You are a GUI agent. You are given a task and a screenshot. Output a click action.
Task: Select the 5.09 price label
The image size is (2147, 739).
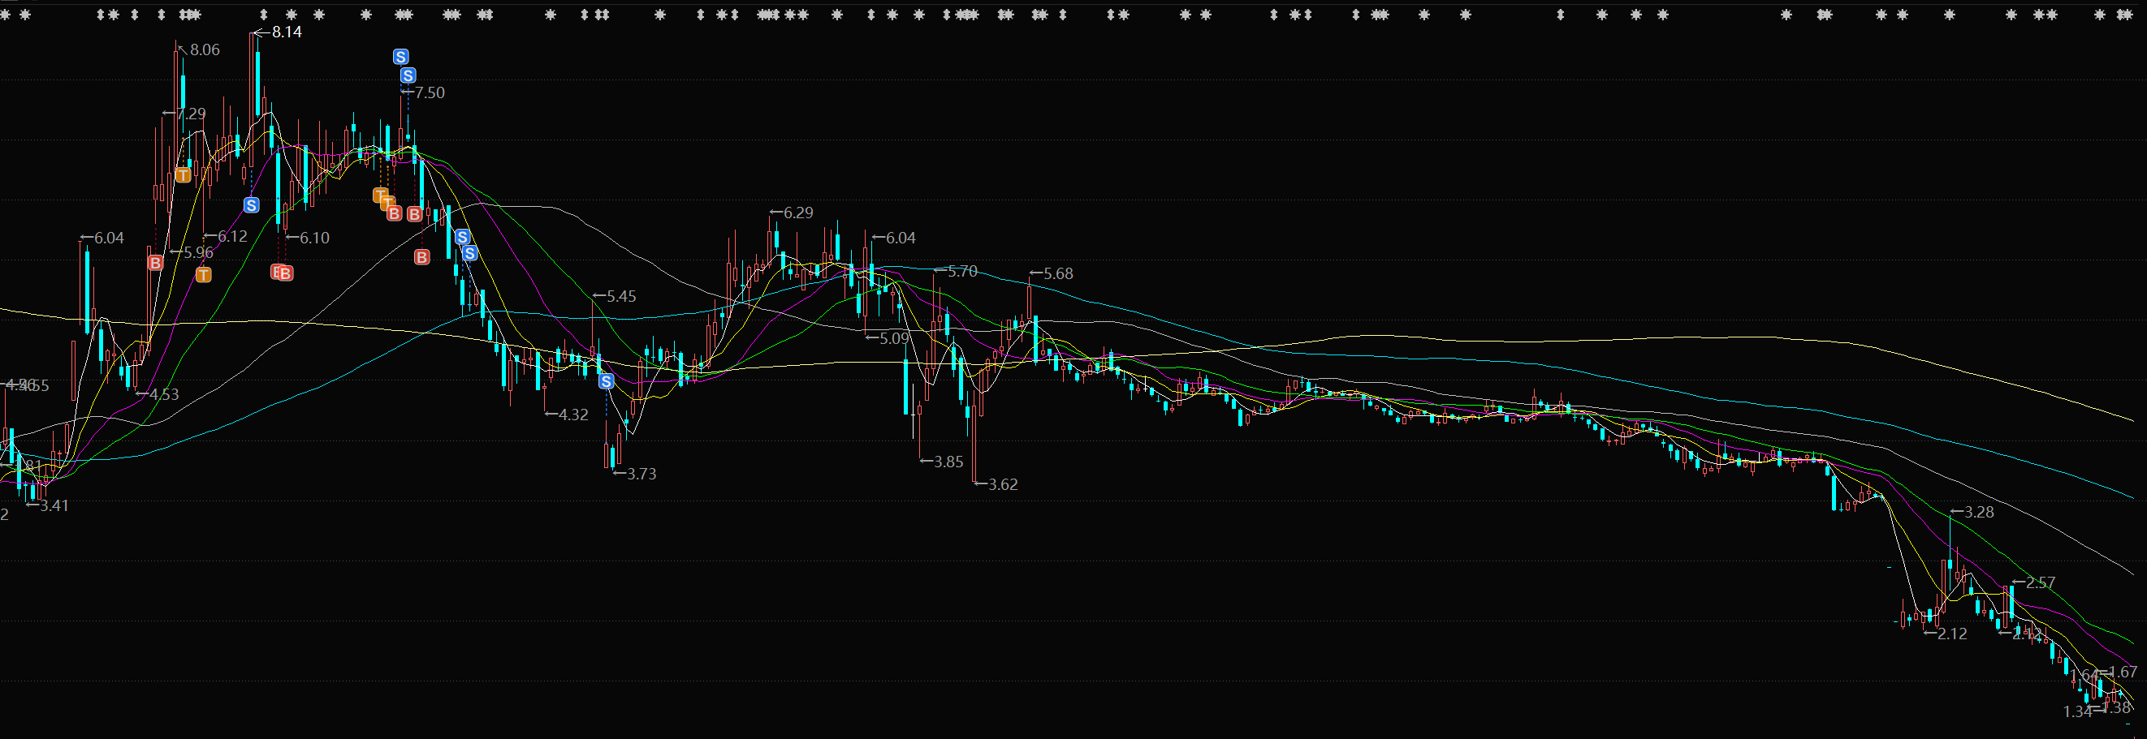(x=894, y=339)
